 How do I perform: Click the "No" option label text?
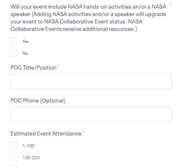coord(25,53)
